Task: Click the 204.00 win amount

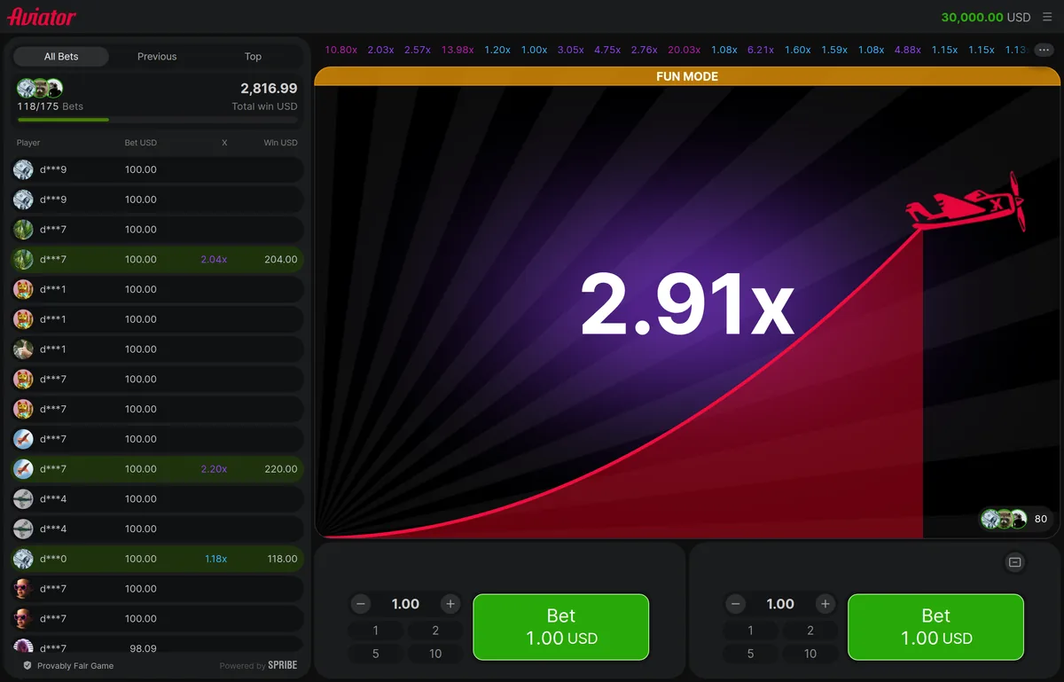Action: 281,259
